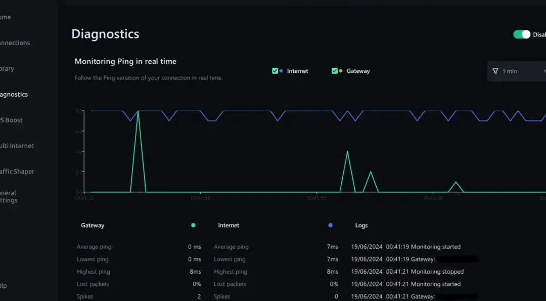
Task: Toggle the green monitoring switch off
Action: [x=521, y=34]
